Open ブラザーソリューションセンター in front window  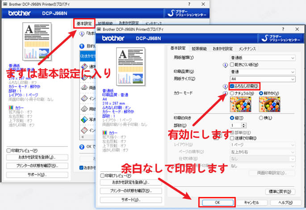(281, 38)
